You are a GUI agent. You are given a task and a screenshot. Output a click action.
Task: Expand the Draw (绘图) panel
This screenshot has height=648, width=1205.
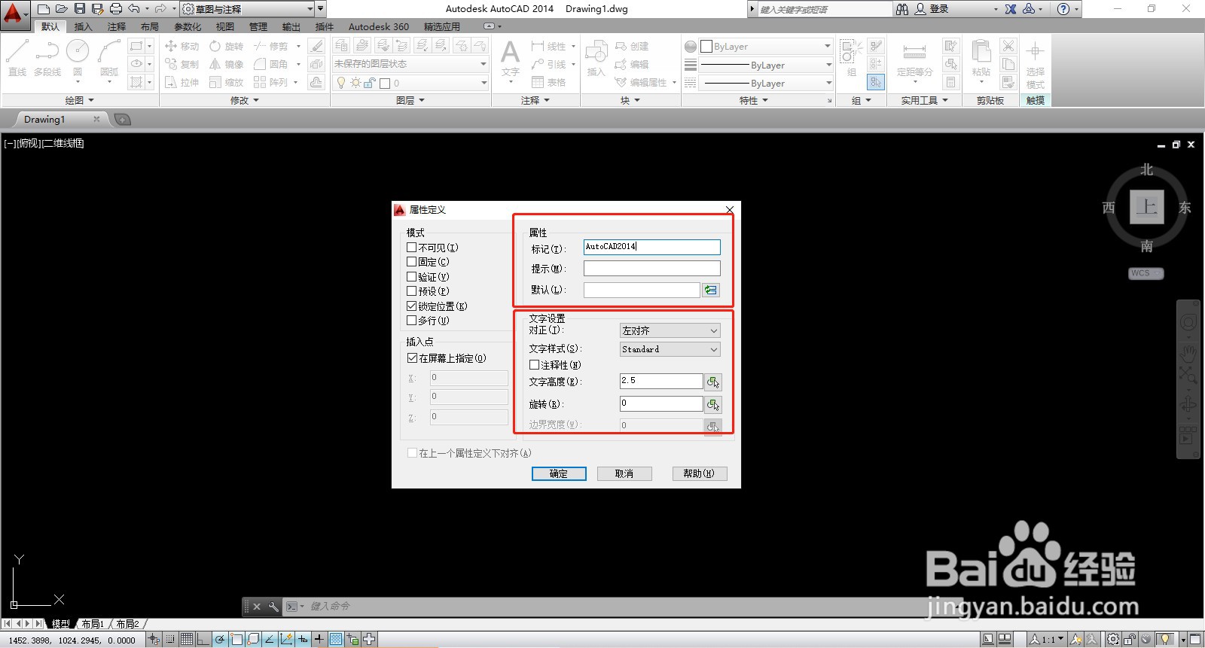(x=80, y=100)
